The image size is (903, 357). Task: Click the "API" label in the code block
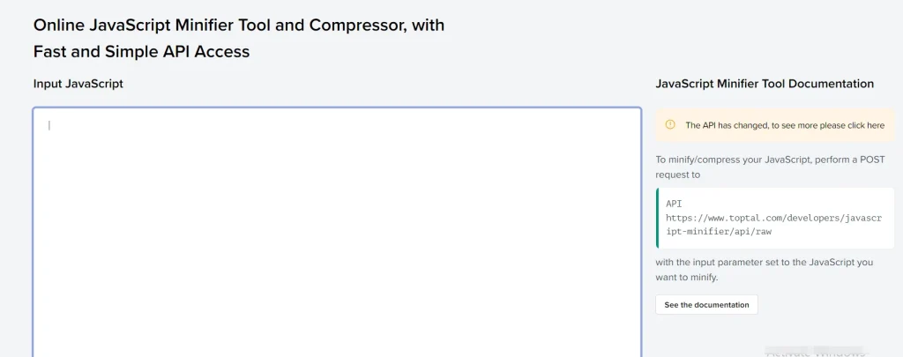pyautogui.click(x=674, y=204)
